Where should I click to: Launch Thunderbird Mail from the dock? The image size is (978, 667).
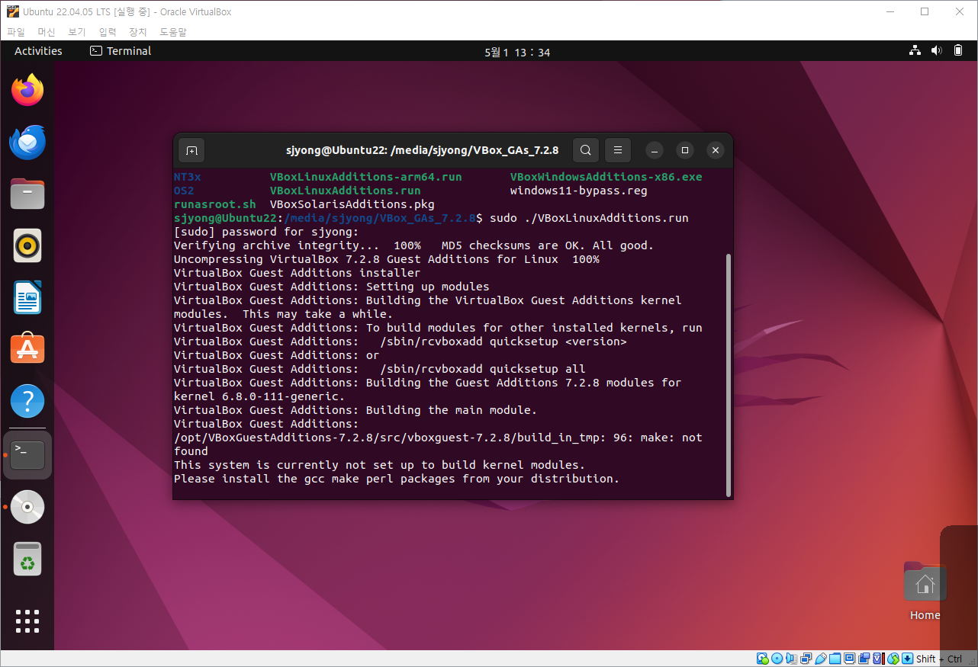pos(27,142)
